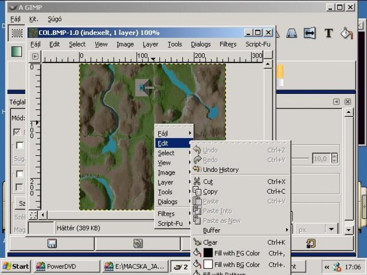Click the taskbar clock showing 17:06

[353, 267]
